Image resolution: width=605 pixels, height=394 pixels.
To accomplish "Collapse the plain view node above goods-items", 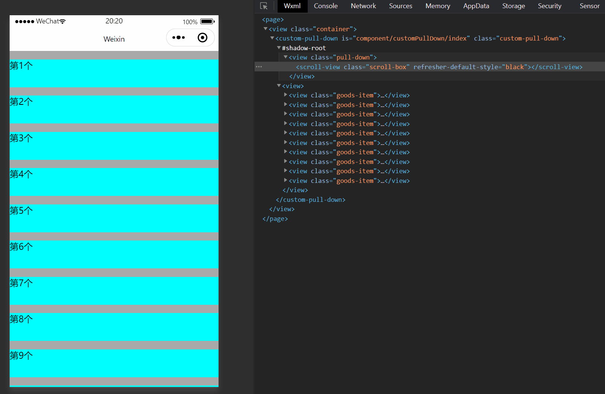I will [279, 85].
